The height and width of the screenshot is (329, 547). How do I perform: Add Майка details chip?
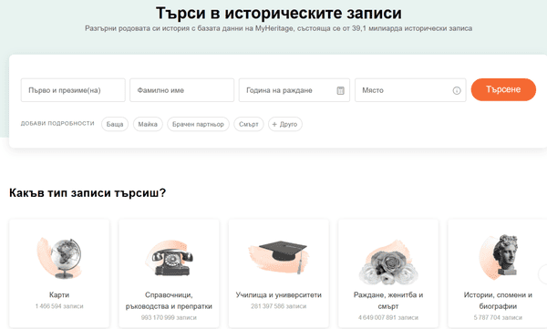(x=148, y=124)
